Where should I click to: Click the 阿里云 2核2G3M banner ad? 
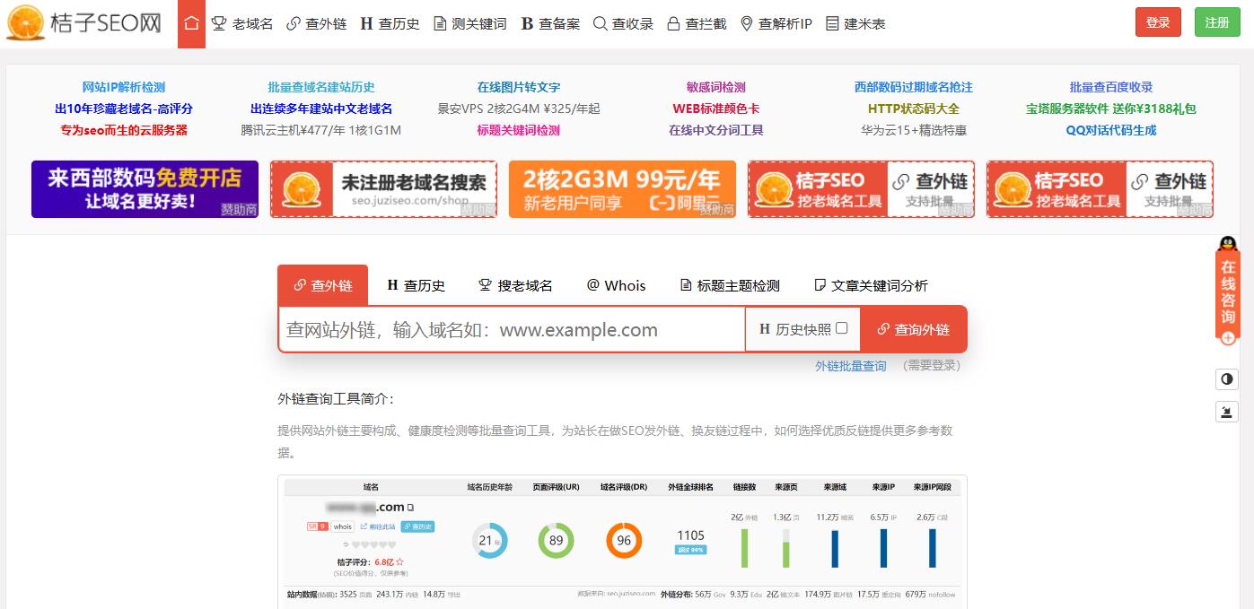[x=620, y=188]
